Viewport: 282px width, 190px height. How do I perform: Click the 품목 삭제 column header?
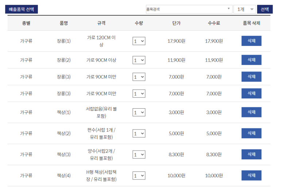pyautogui.click(x=251, y=23)
